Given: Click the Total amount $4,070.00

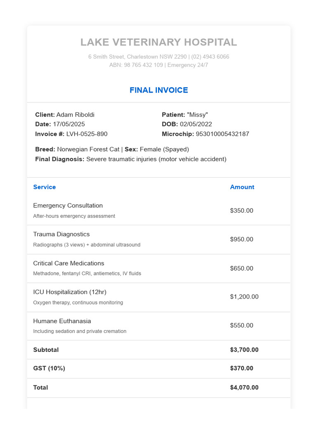Looking at the screenshot, I should [x=244, y=387].
